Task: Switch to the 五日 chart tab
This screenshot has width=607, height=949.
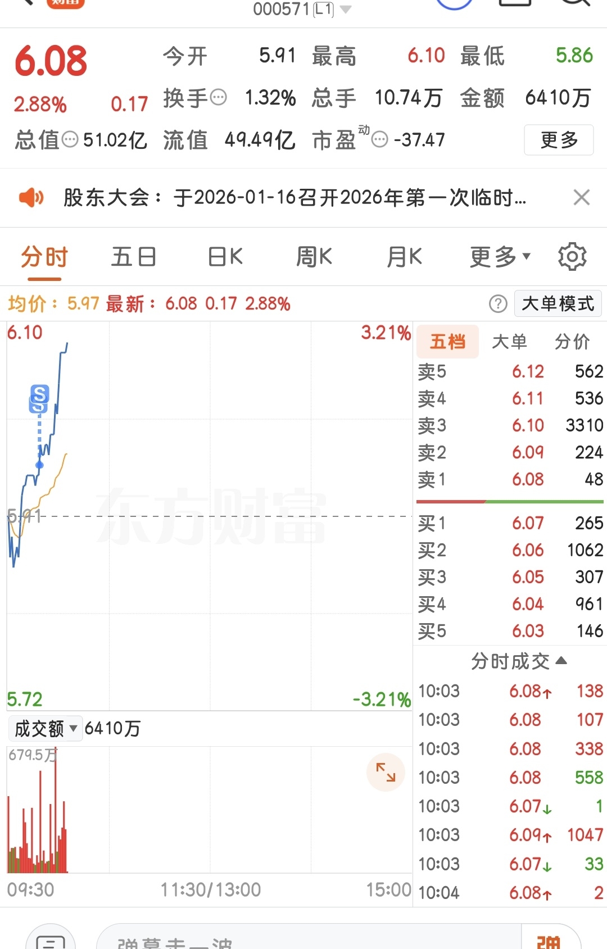Action: 133,257
